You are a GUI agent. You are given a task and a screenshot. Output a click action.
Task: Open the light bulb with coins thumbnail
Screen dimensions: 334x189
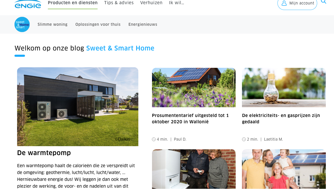click(x=284, y=88)
